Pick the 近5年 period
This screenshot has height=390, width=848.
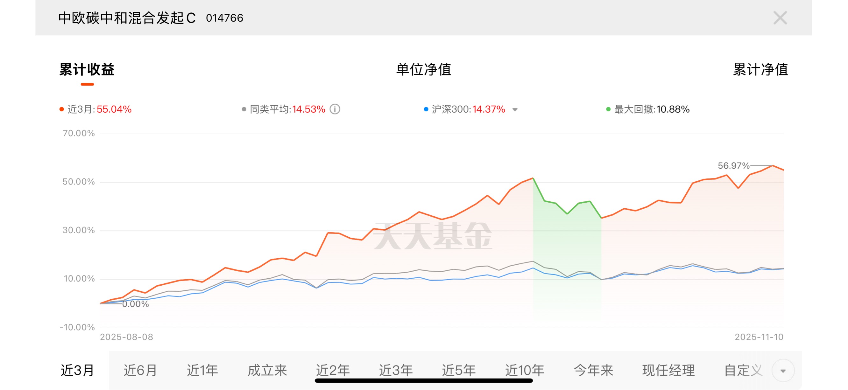click(459, 371)
